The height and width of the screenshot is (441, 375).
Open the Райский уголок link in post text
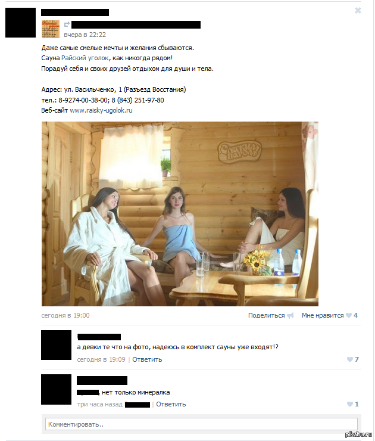(85, 58)
